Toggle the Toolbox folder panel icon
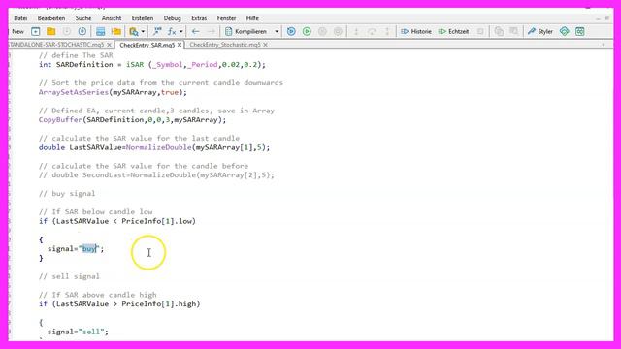 point(116,31)
